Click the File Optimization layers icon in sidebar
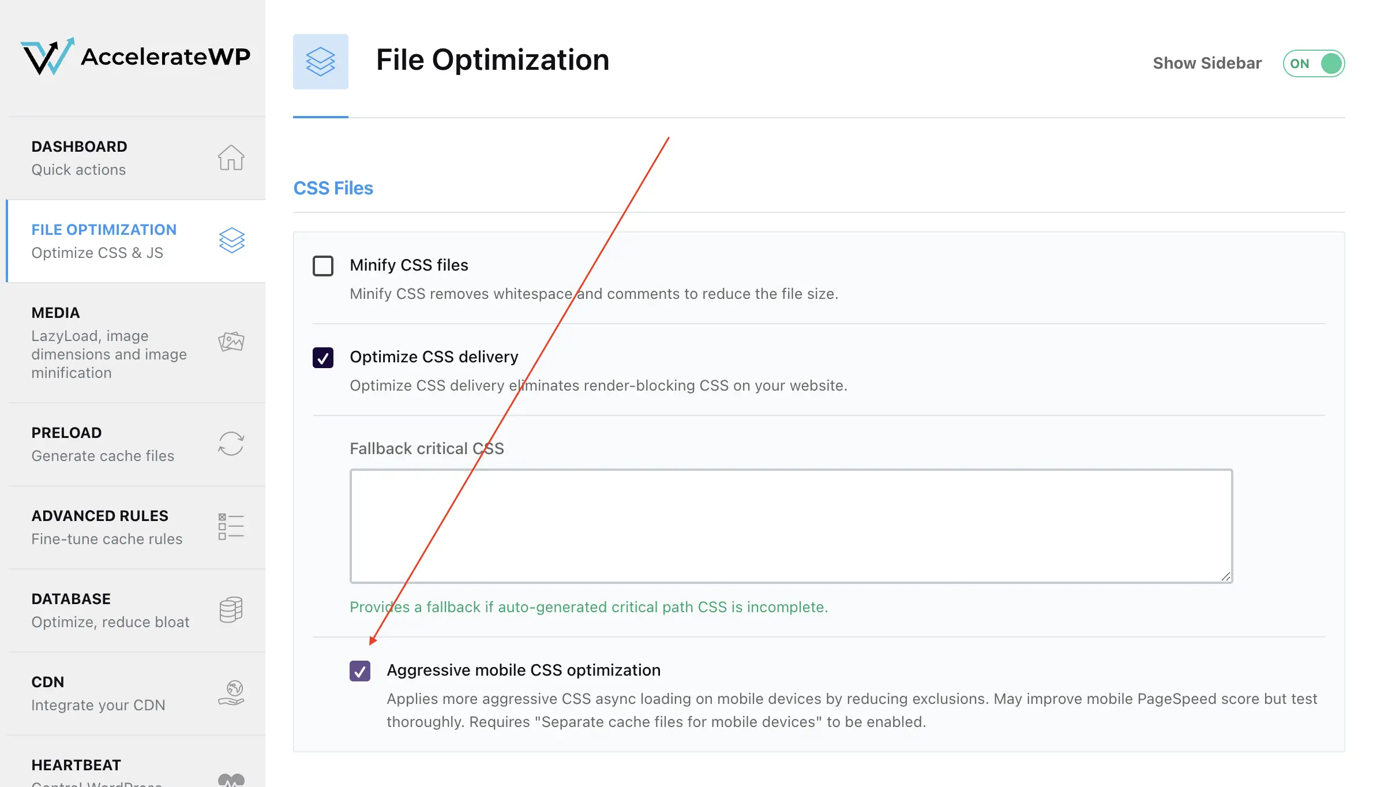This screenshot has height=787, width=1373. (x=231, y=241)
